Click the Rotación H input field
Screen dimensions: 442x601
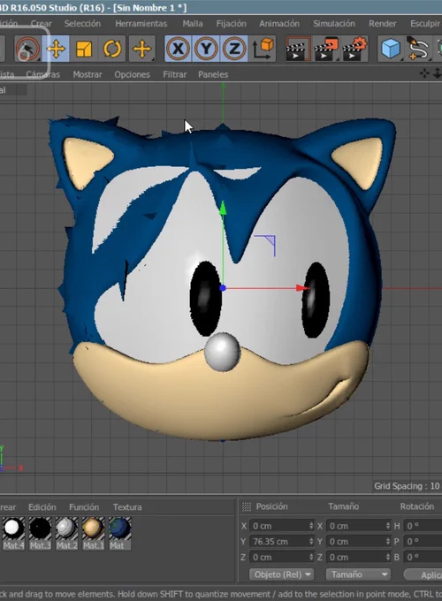(423, 526)
